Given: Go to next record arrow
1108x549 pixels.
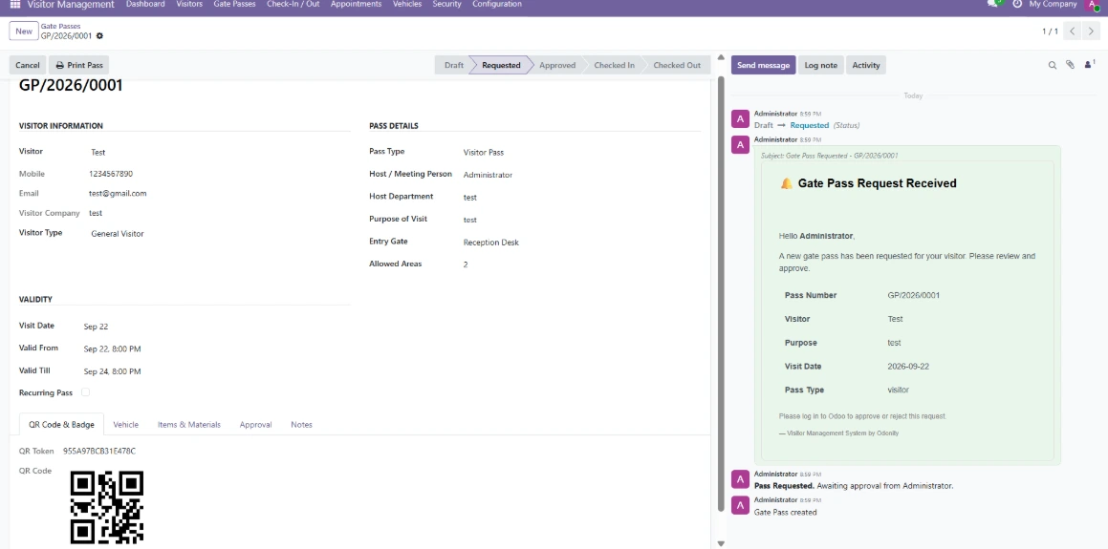Looking at the screenshot, I should (x=1093, y=32).
